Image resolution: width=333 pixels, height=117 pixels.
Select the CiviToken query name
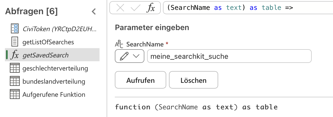pos(60,28)
